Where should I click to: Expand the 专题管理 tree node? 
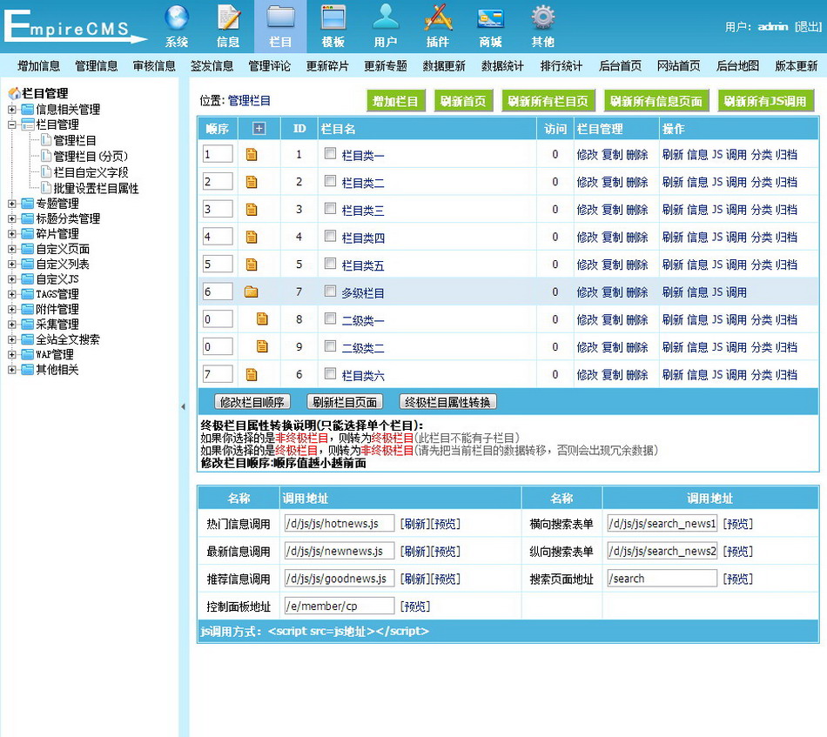click(x=12, y=204)
